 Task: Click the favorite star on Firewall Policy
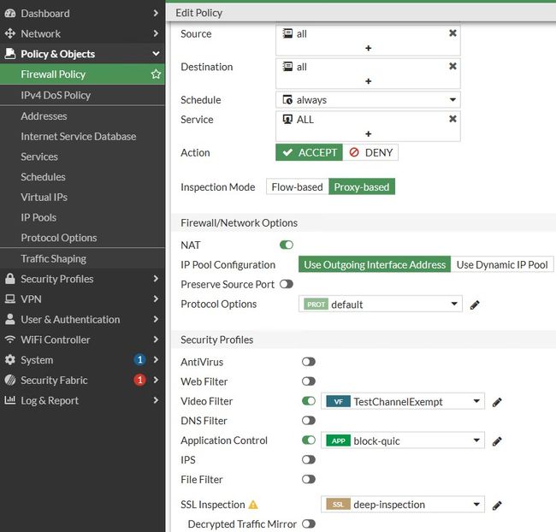point(156,74)
